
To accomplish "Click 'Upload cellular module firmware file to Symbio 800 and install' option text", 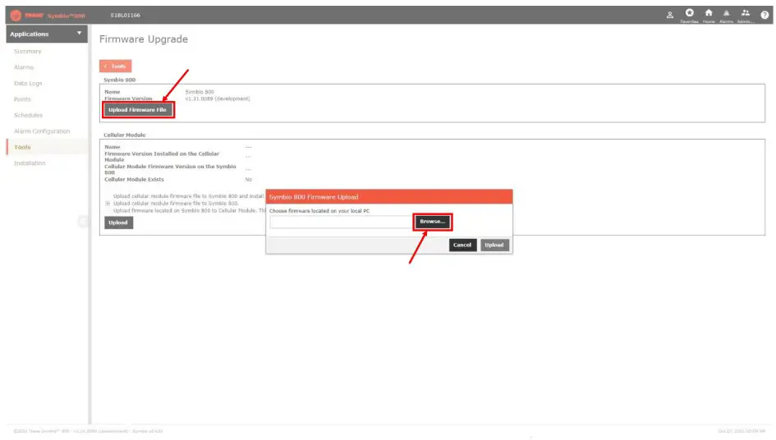I will pyautogui.click(x=189, y=196).
